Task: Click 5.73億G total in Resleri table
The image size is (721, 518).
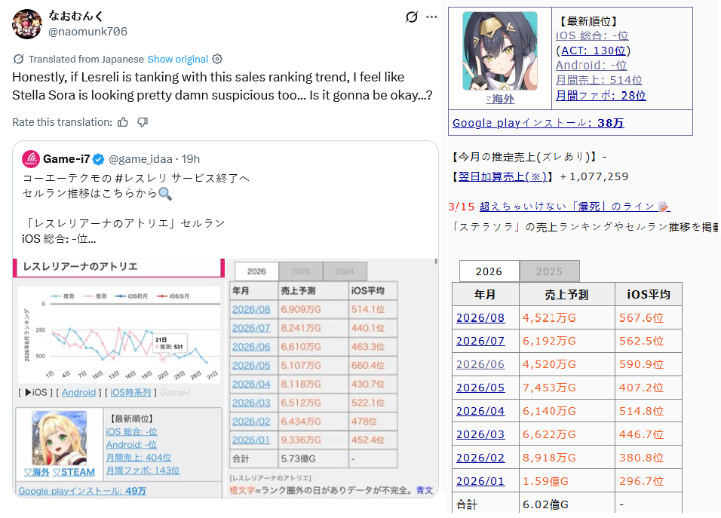Action: (298, 458)
